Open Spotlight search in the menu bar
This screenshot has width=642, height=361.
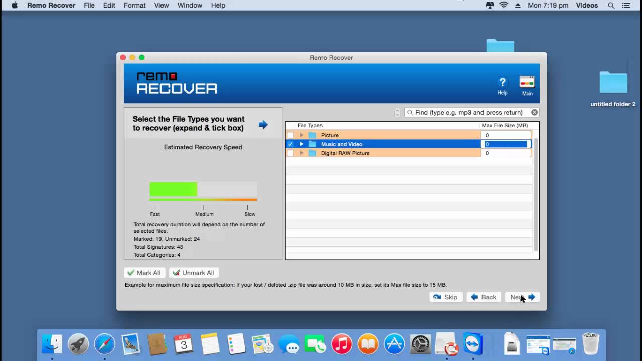tap(611, 5)
